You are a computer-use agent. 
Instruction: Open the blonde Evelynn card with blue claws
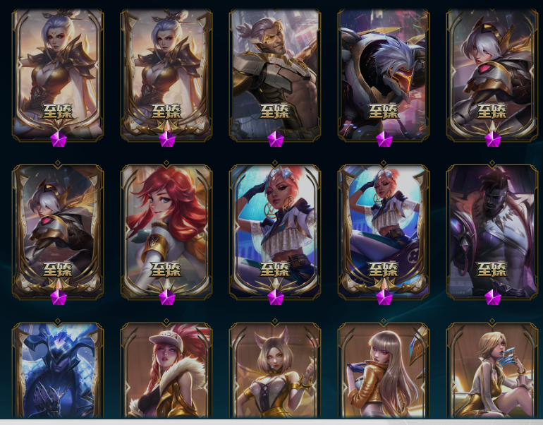point(492,370)
